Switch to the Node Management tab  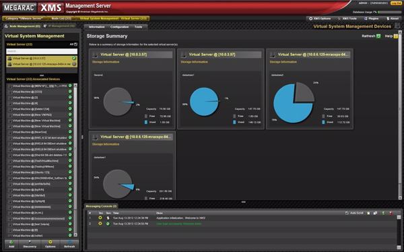pos(22,26)
